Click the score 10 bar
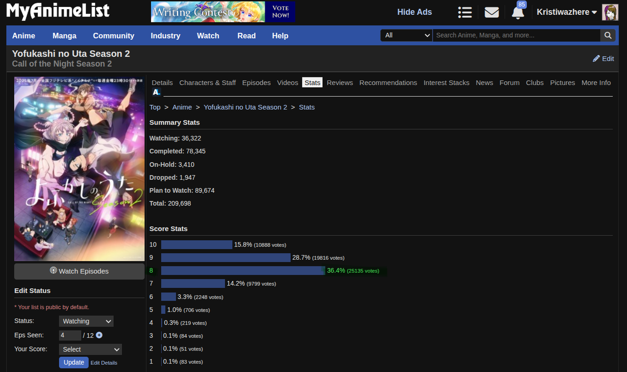 click(x=197, y=245)
